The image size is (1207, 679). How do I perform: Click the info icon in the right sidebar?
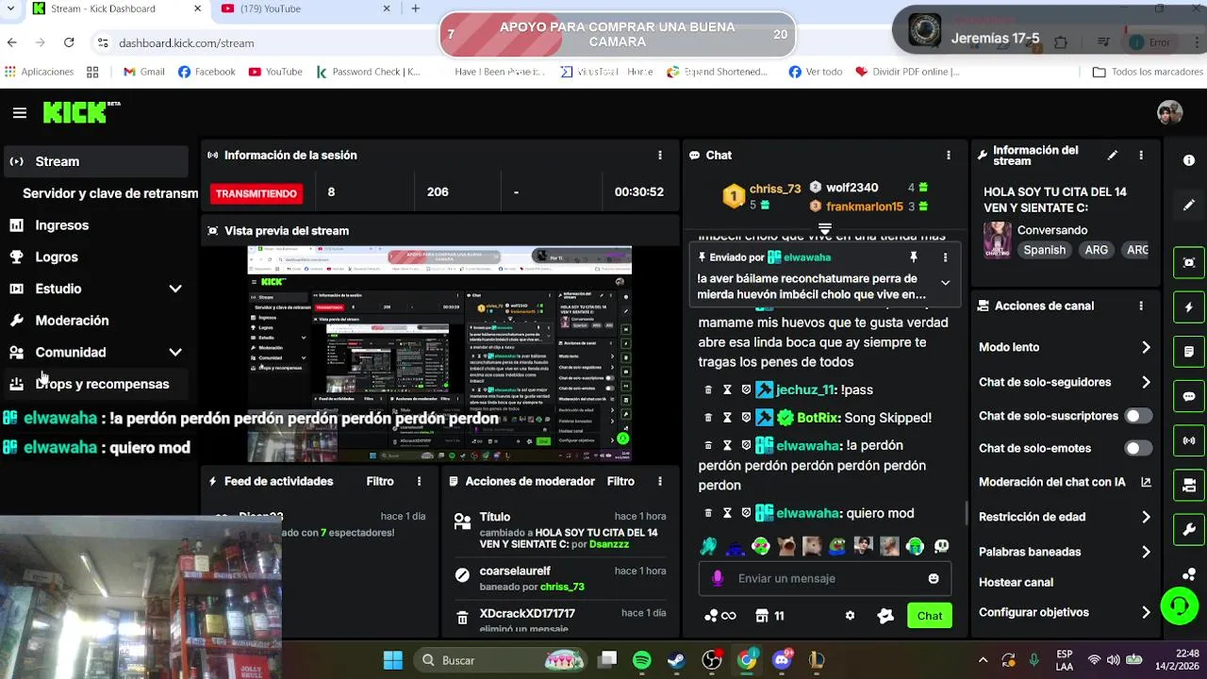1189,161
